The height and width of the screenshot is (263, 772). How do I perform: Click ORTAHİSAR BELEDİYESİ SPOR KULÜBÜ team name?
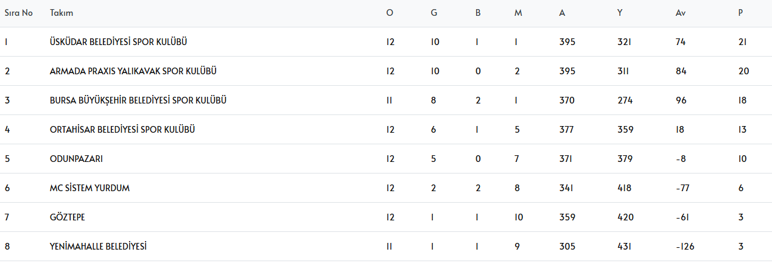(122, 130)
